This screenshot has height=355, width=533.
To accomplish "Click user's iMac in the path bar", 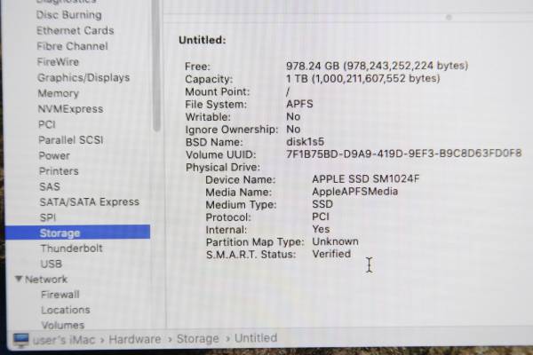I will 64,339.
